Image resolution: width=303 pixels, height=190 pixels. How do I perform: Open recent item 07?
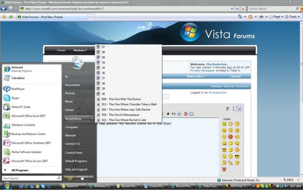pos(128,47)
